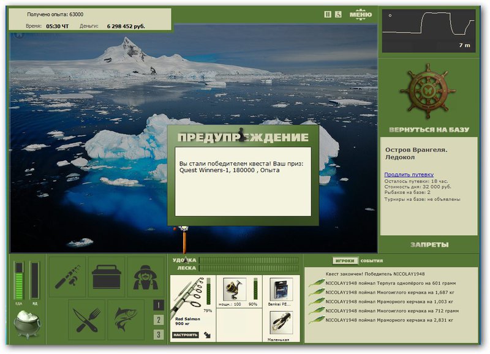490x354 pixels.
Task: Select rod slot number 3
Action: (x=159, y=334)
